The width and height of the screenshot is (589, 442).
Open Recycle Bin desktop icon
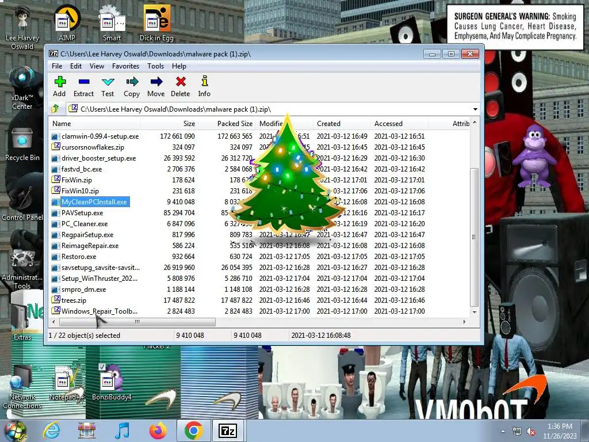[x=22, y=144]
